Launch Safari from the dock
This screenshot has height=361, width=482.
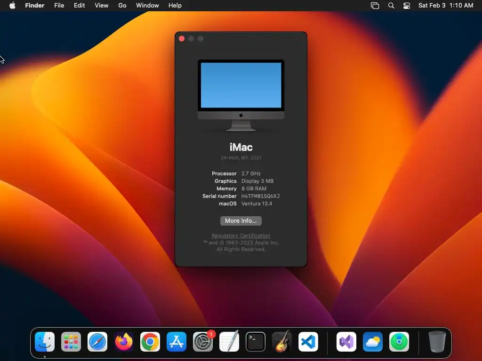coord(97,342)
